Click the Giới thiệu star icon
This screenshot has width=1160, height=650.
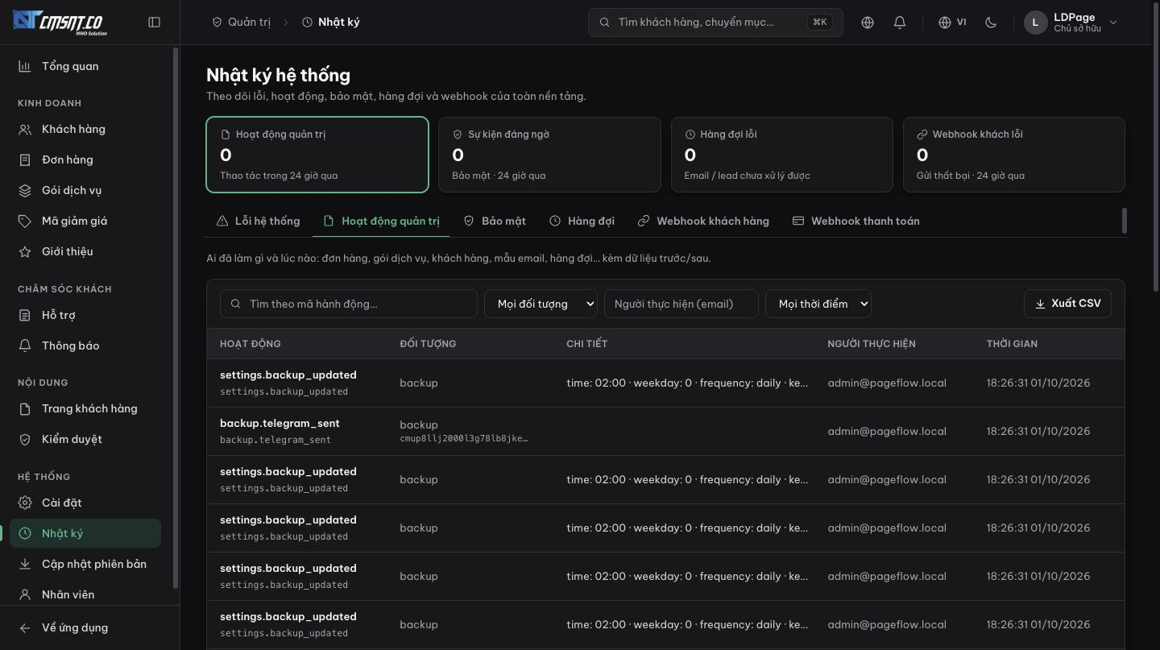[x=25, y=251]
